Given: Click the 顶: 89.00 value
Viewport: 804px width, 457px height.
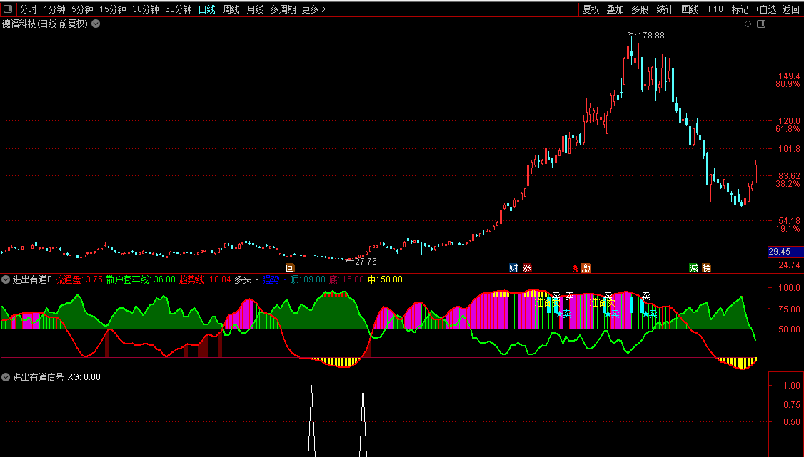Looking at the screenshot, I should coord(308,279).
